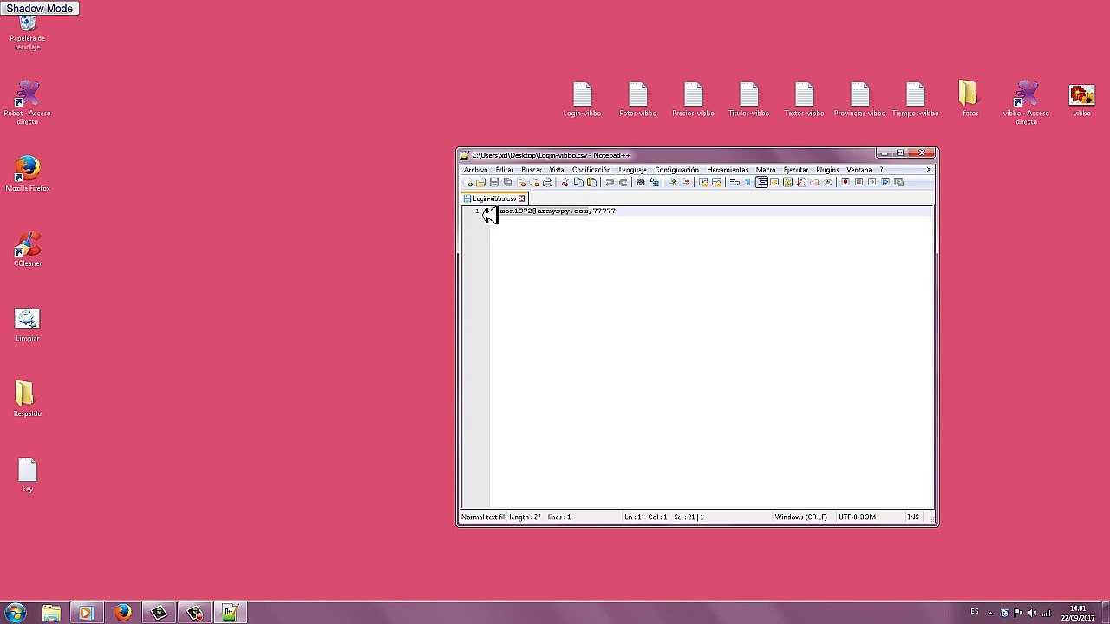Toggle the file monitoring eye icon
Screen dimensions: 1110x624
[x=827, y=182]
